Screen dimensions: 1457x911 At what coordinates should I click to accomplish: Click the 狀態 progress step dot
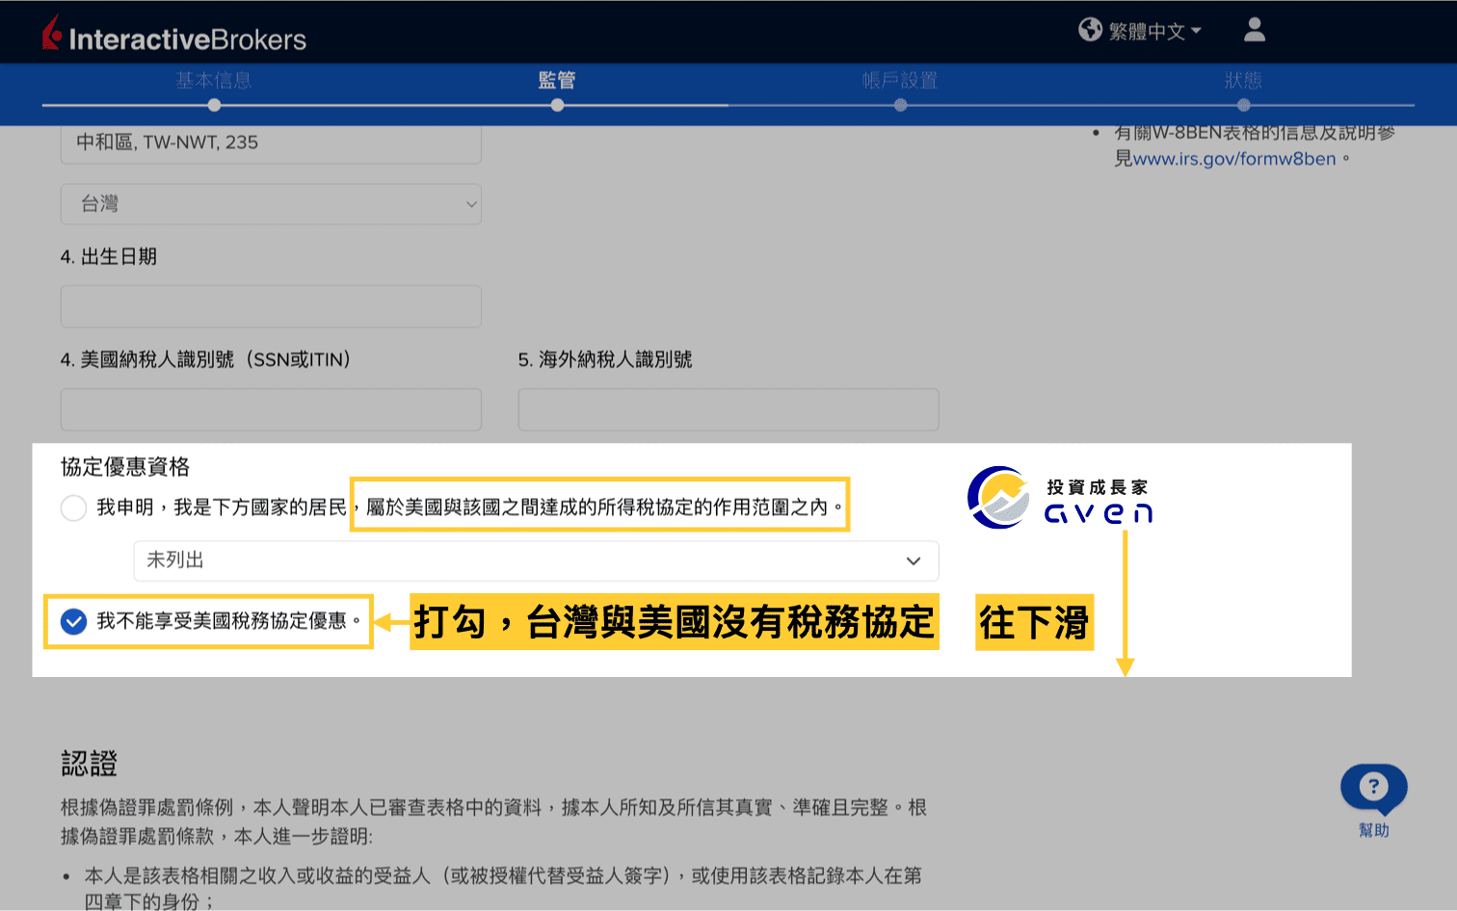coord(1243,105)
